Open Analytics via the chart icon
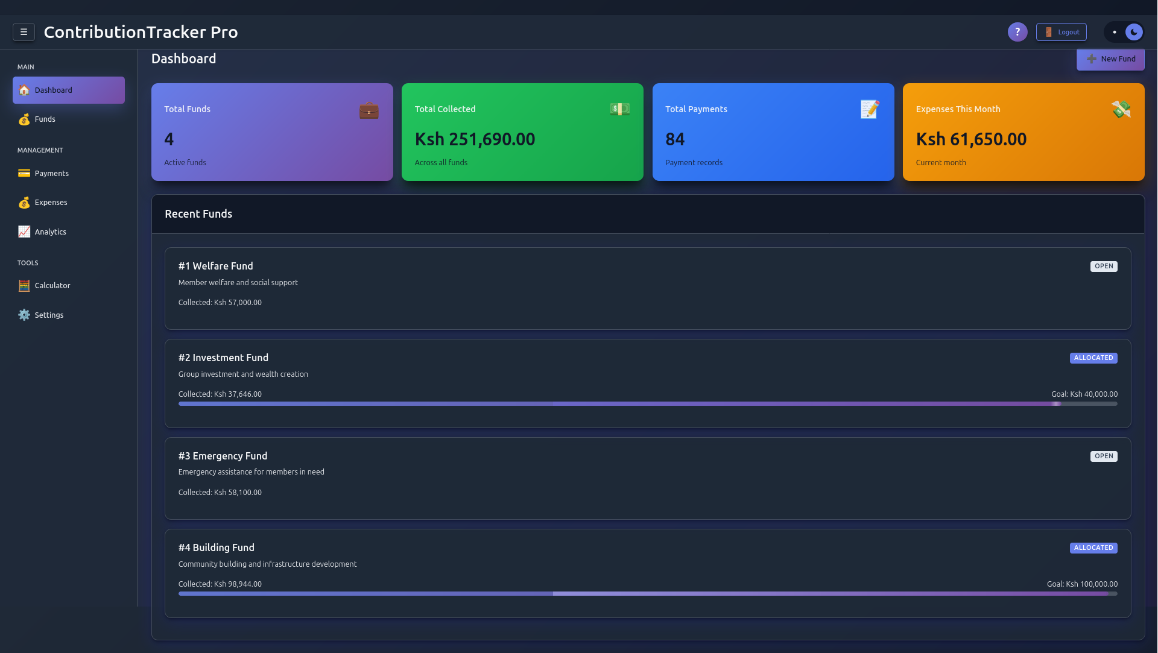The width and height of the screenshot is (1158, 653). click(x=24, y=232)
